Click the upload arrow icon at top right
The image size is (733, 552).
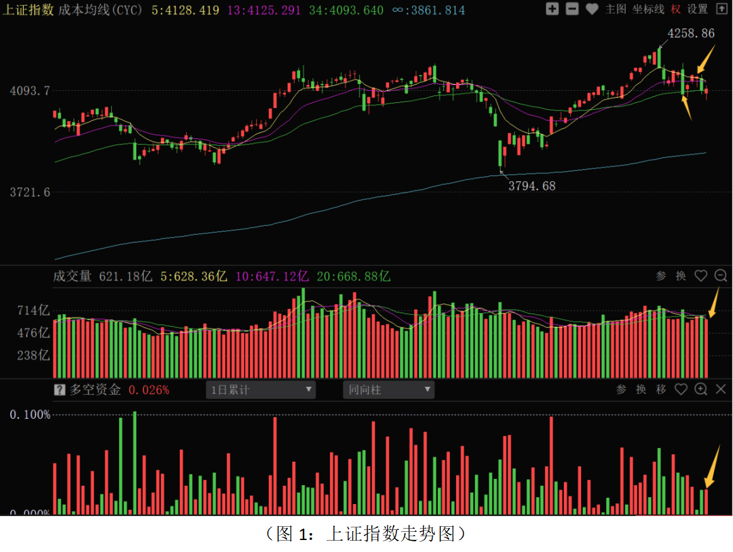tap(722, 8)
